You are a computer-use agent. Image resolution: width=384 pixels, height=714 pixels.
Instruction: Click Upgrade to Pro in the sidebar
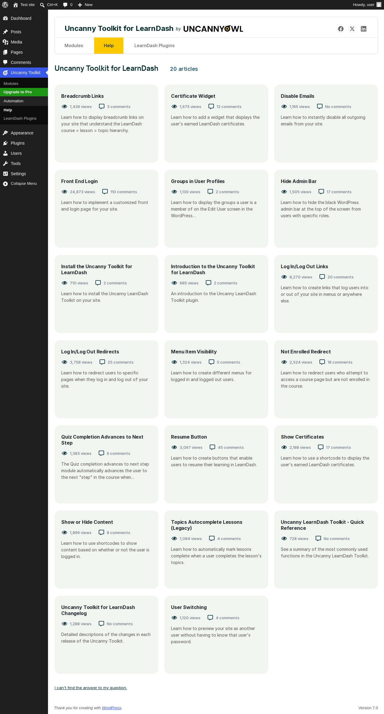click(24, 92)
